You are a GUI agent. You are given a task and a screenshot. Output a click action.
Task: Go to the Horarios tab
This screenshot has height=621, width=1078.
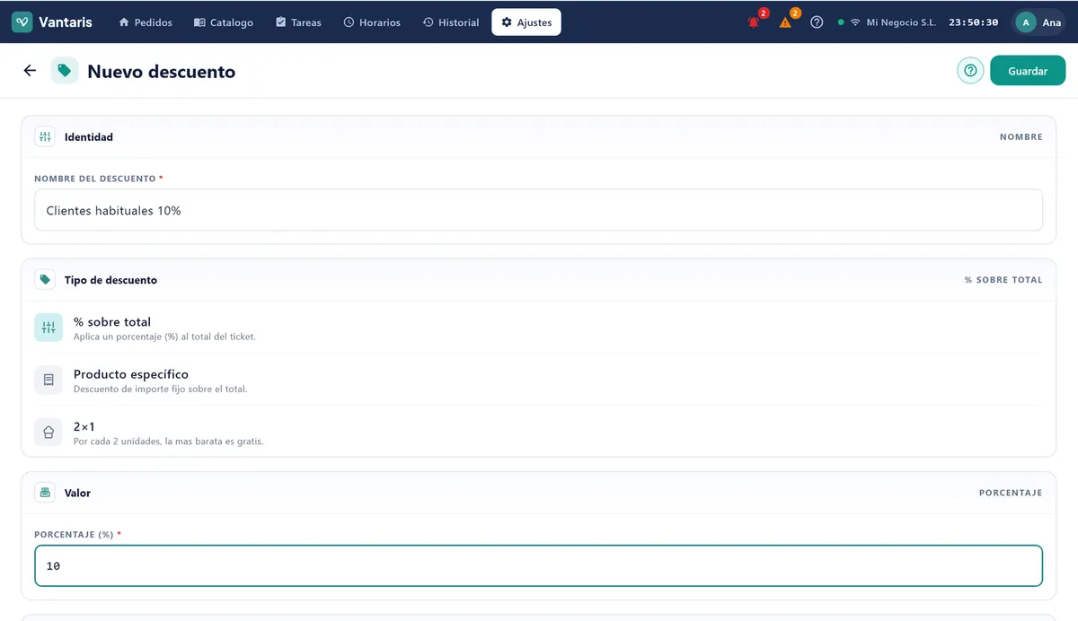pyautogui.click(x=372, y=22)
